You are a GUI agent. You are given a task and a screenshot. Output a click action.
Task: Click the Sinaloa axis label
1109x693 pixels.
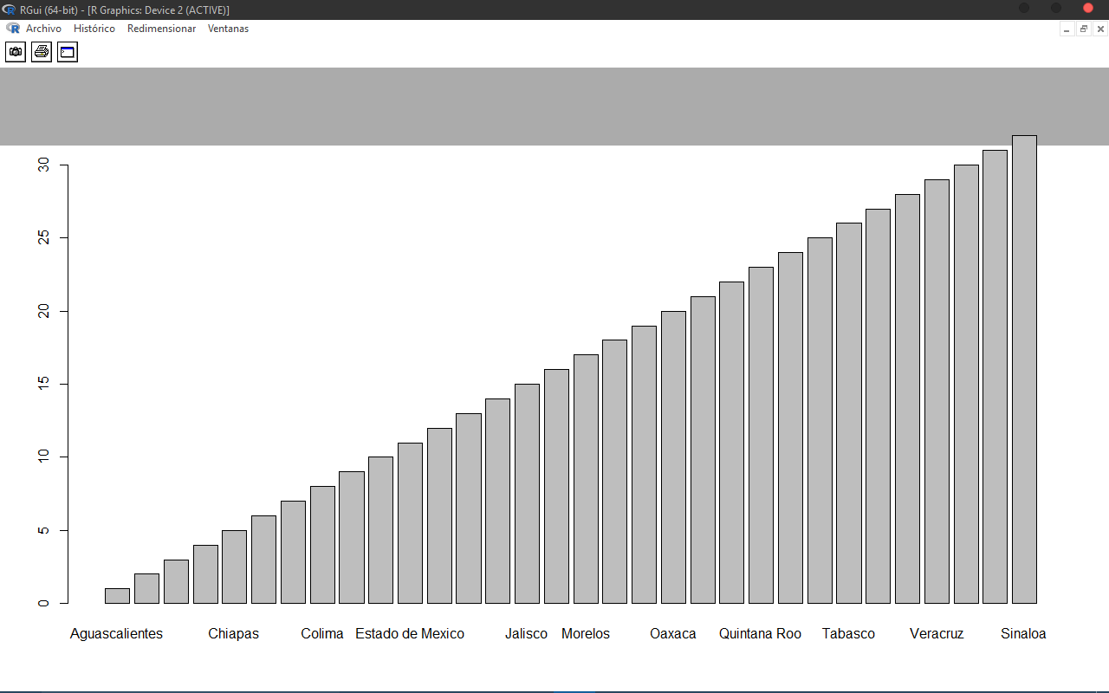click(1023, 634)
